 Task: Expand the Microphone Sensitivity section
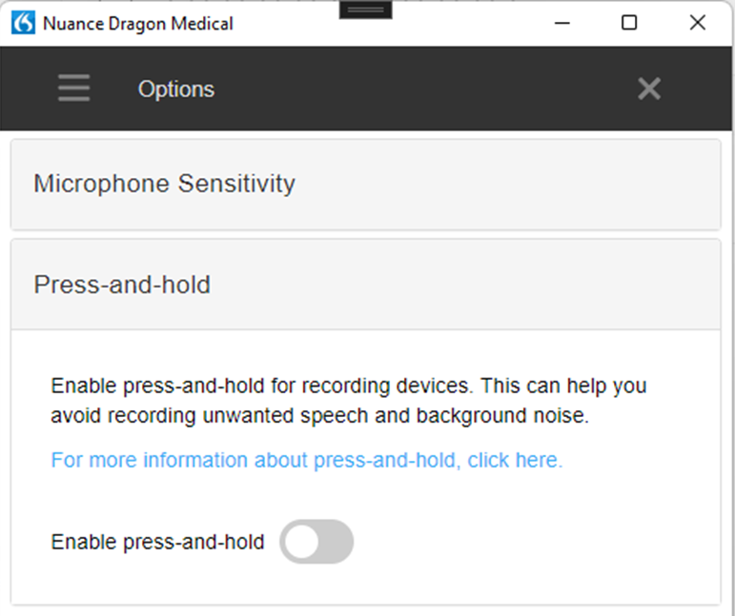[365, 184]
